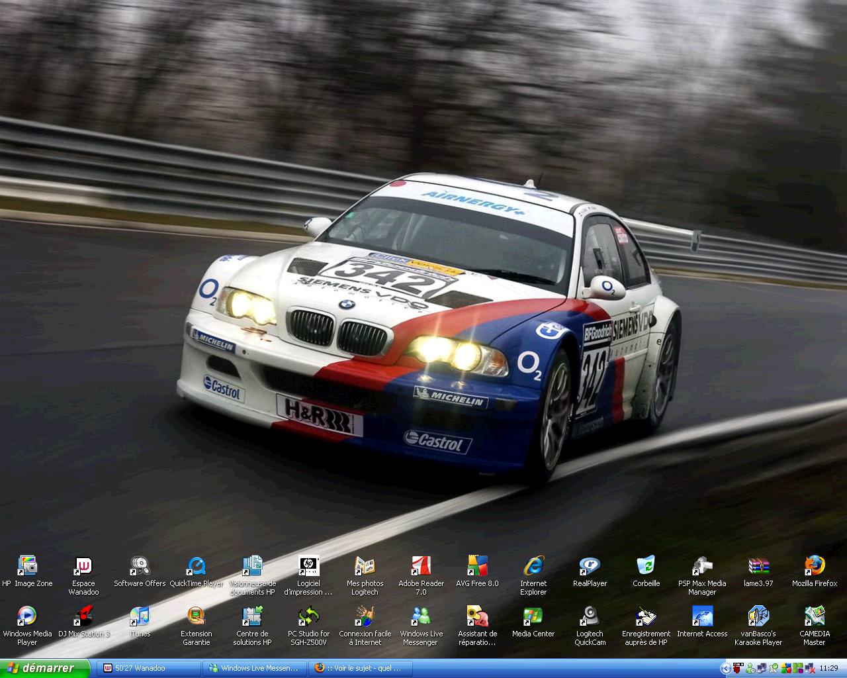Select PC Studio for SGH-Z500V icon
The width and height of the screenshot is (847, 678).
pyautogui.click(x=308, y=625)
